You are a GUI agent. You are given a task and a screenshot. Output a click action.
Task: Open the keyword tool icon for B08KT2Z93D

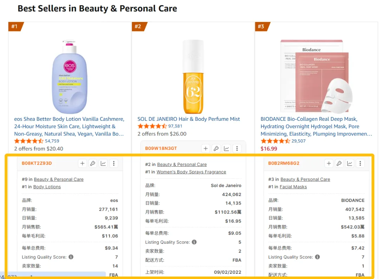[x=93, y=163]
